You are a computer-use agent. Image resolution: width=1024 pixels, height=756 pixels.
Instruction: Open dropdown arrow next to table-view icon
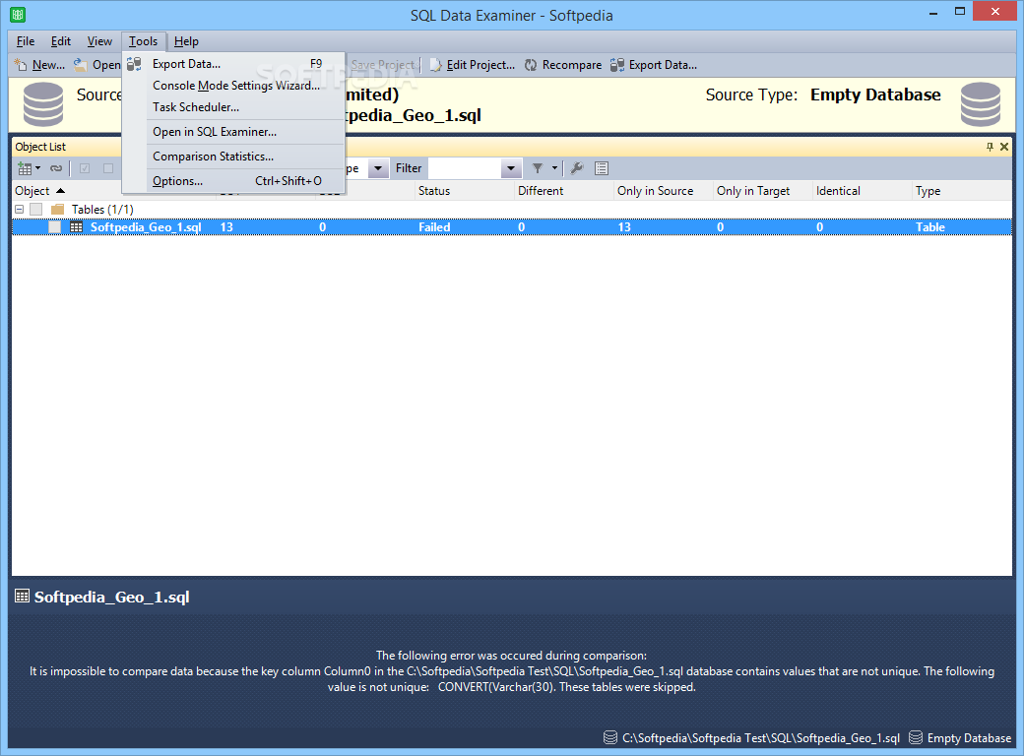[x=37, y=168]
